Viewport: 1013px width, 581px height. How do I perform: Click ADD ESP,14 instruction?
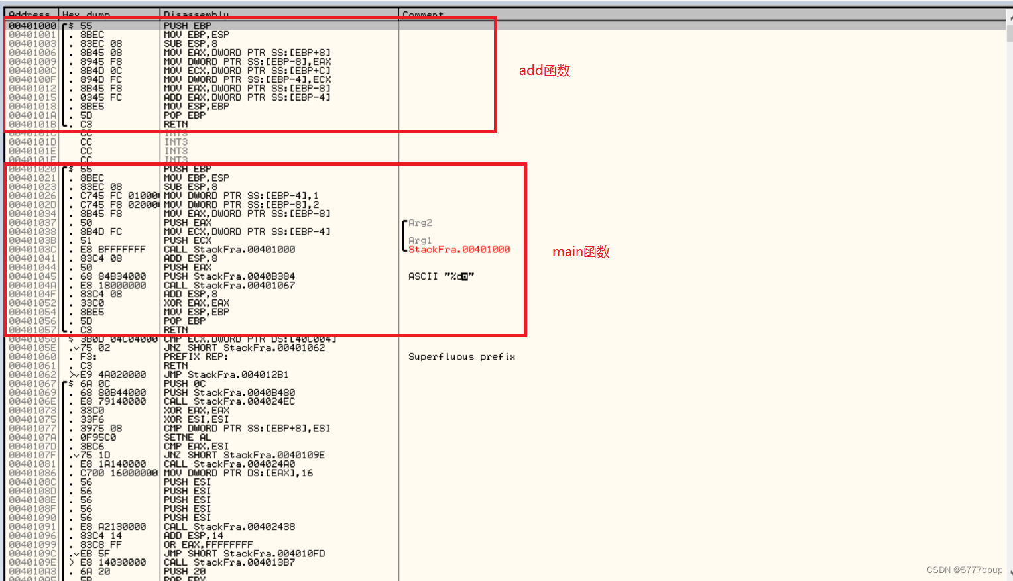(x=194, y=535)
